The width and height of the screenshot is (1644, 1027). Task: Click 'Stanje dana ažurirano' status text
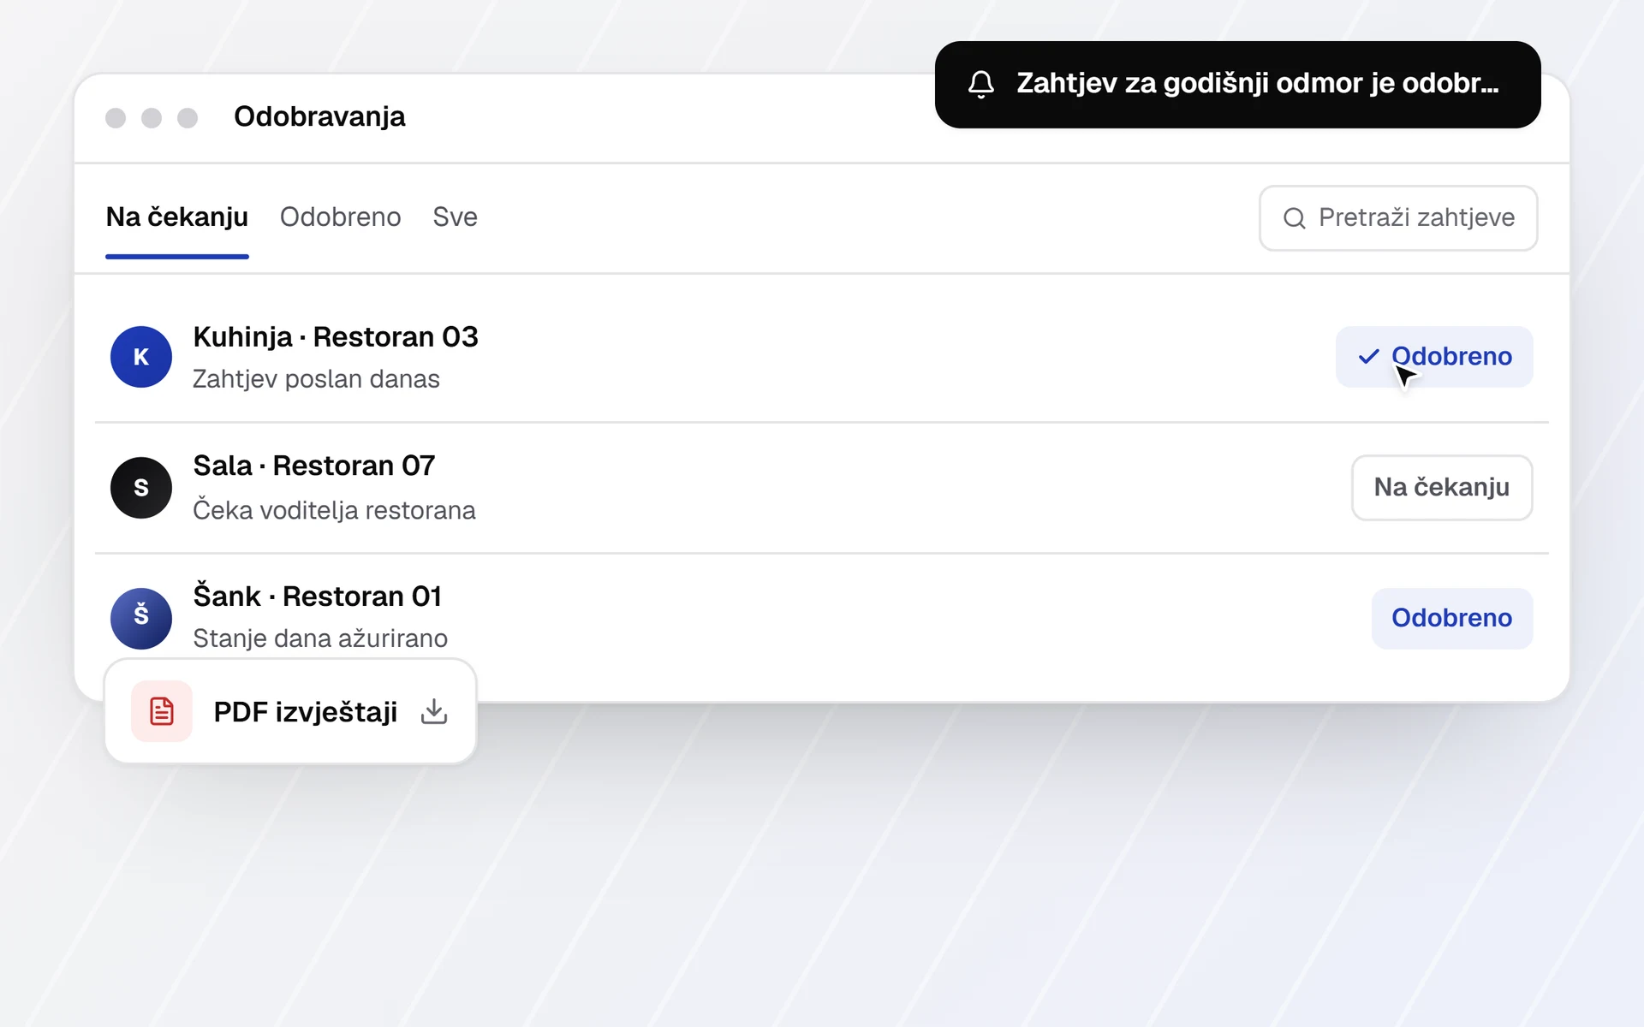[320, 638]
